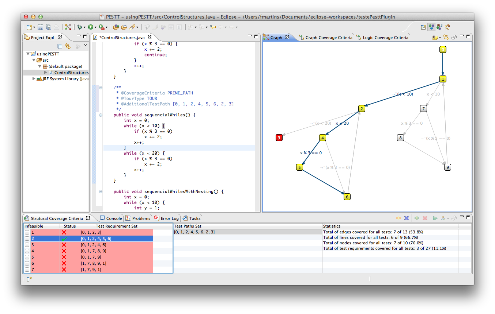Select the PESTT perspective icon with three circles

click(431, 27)
